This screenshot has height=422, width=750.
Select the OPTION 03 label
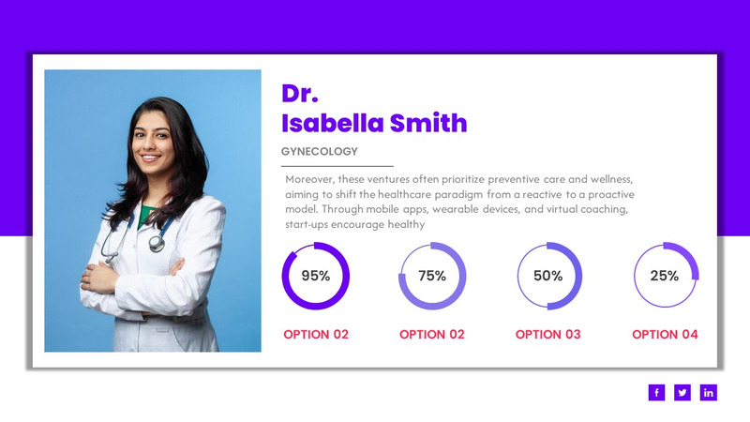(x=548, y=334)
